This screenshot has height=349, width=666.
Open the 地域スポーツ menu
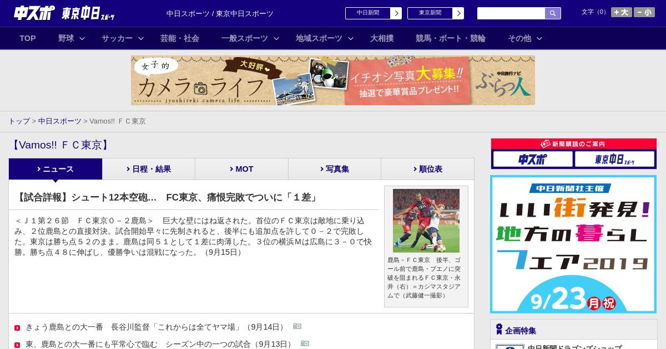click(x=319, y=38)
